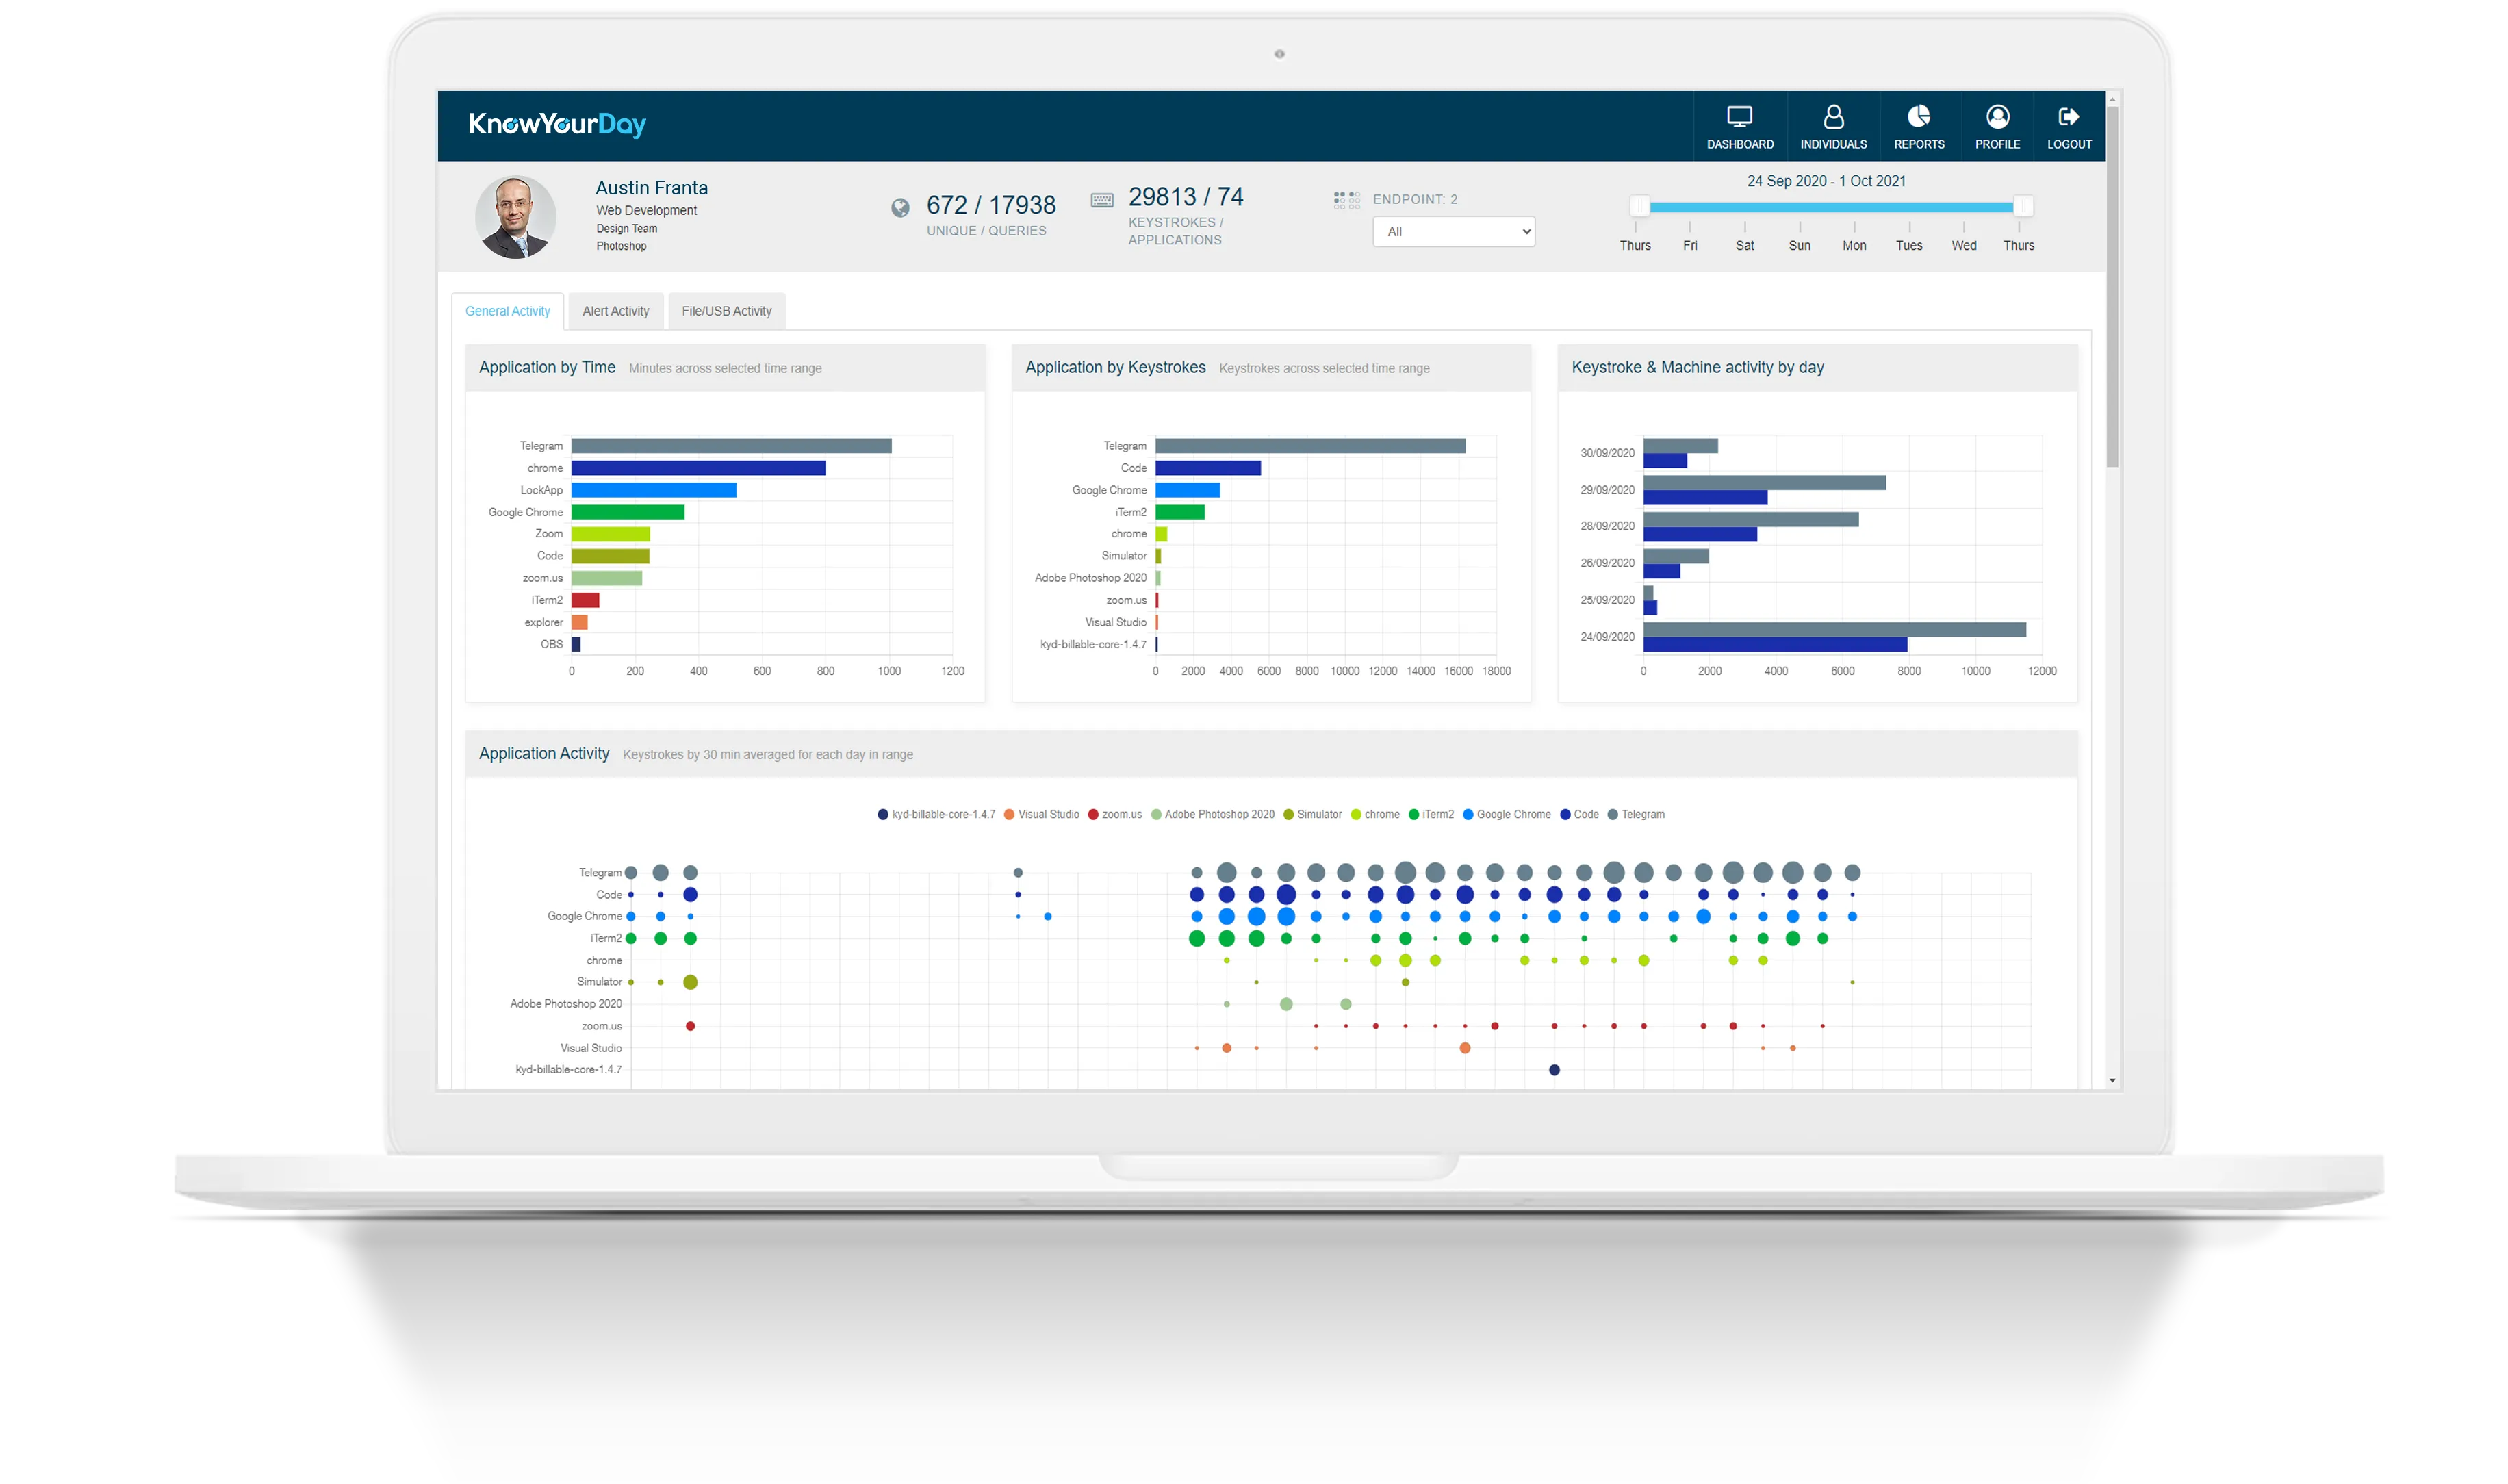Open the Reports pie chart icon
Image resolution: width=2508 pixels, height=1484 pixels.
click(1918, 118)
